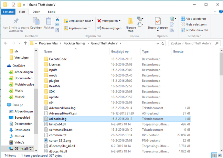Click the scissors Cut icon
This screenshot has height=158, width=223.
(57, 19)
